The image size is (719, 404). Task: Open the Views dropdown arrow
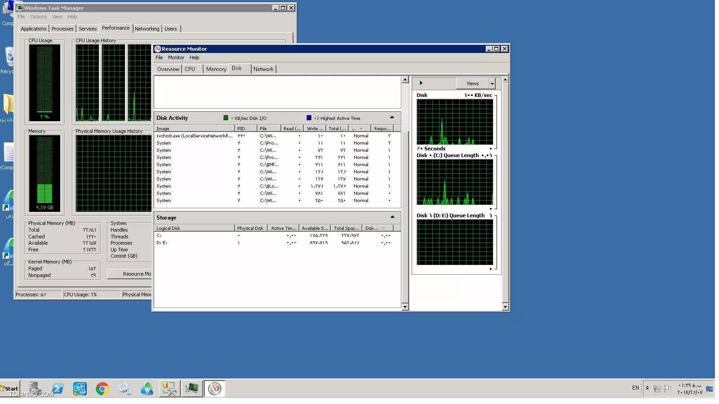pos(492,83)
